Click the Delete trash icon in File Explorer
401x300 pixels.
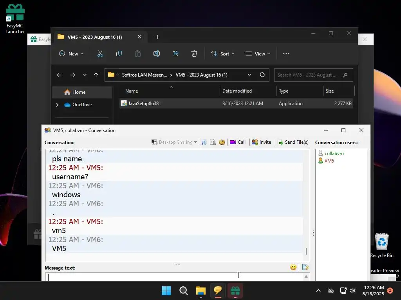194,54
